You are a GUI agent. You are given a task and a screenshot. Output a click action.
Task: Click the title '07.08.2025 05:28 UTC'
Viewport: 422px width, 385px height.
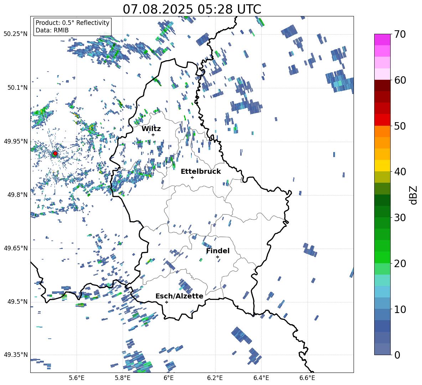pyautogui.click(x=192, y=9)
